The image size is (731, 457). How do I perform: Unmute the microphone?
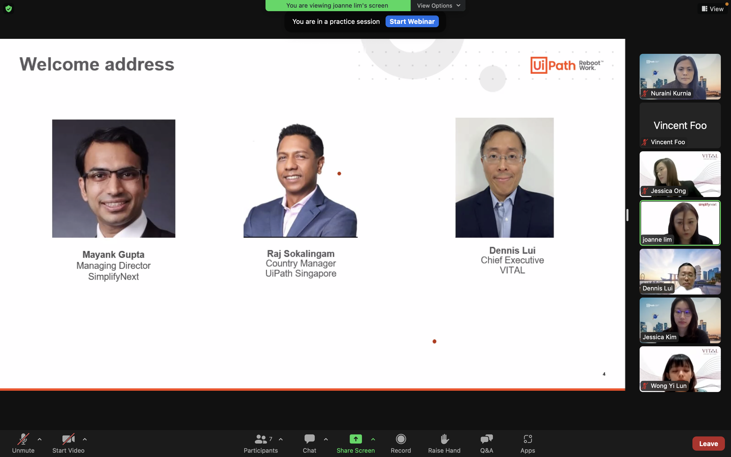(23, 443)
